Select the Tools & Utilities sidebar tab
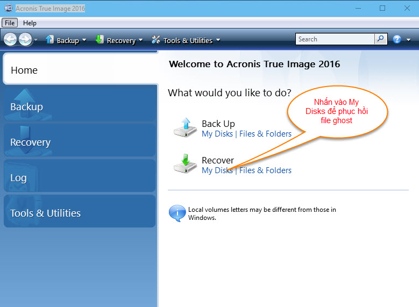 [x=80, y=211]
